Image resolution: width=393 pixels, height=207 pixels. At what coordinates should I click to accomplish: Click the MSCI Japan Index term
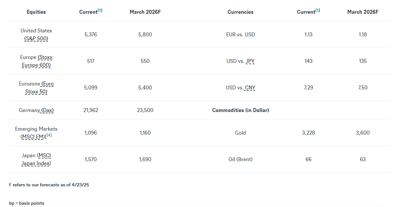pyautogui.click(x=36, y=160)
